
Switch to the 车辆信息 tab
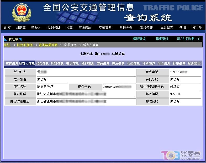pyautogui.click(x=12, y=64)
